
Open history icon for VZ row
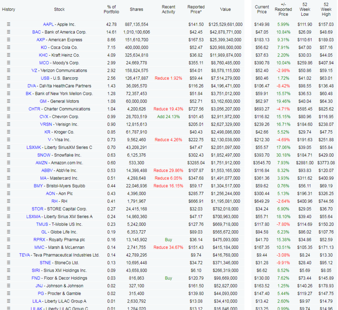(9, 70)
